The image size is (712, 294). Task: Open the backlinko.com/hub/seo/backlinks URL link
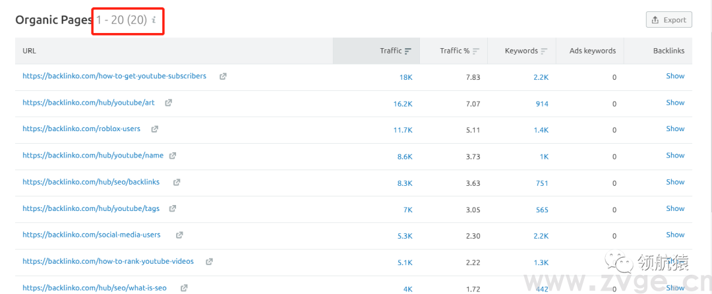[92, 182]
